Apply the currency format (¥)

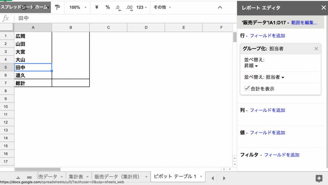point(96,7)
